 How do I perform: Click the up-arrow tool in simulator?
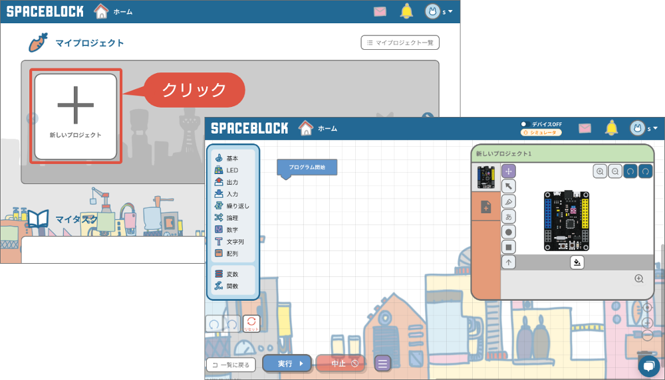pos(509,262)
